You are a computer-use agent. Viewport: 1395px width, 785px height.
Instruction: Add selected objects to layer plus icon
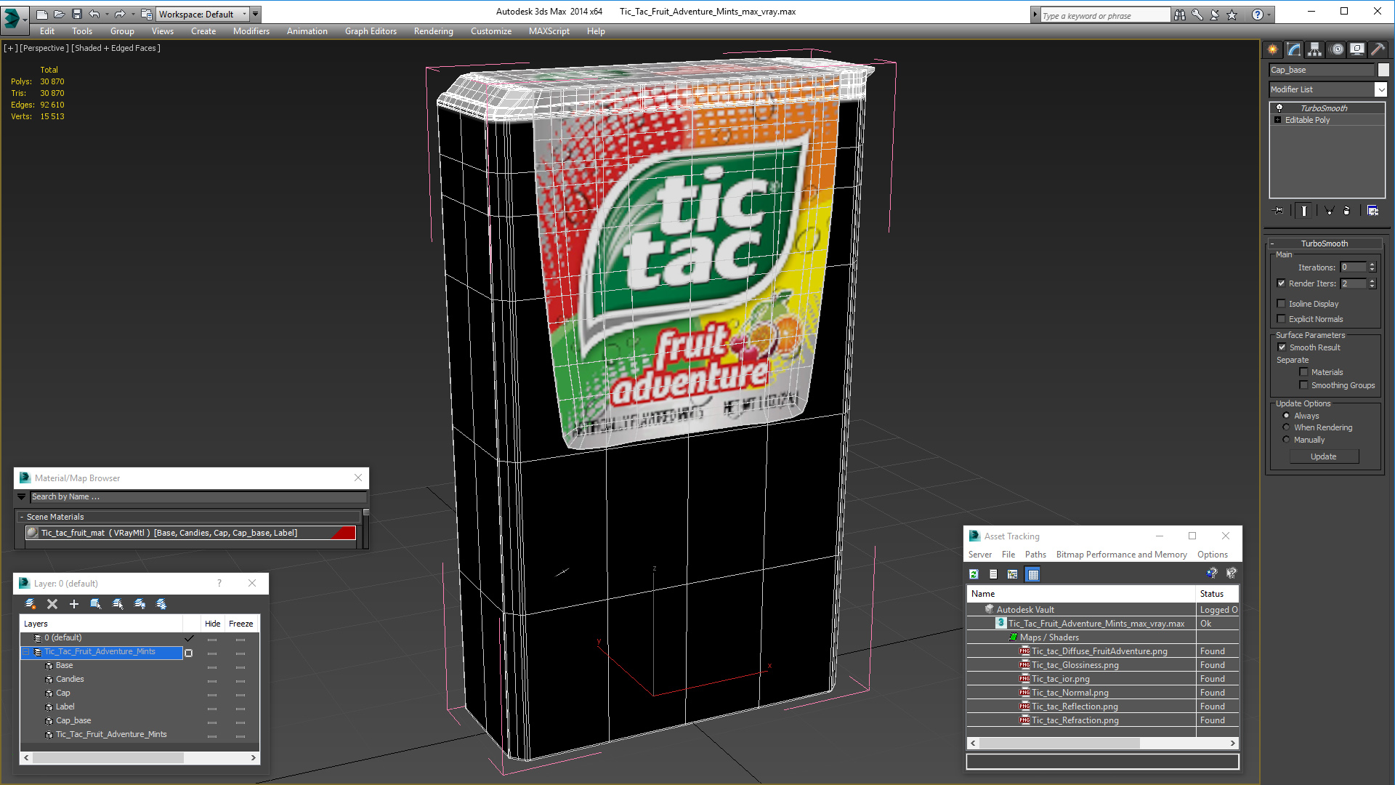tap(74, 604)
